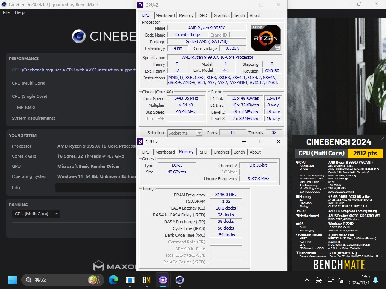
Task: Click the Info input field in Your System
Action: 96,187
